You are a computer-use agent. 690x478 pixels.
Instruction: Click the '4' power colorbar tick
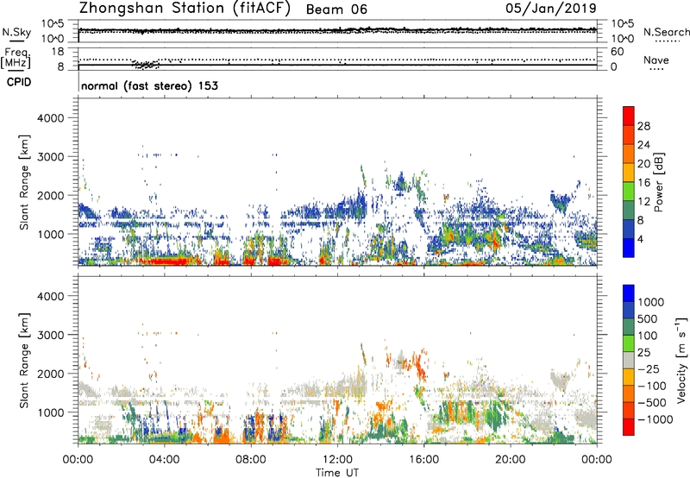pos(640,239)
